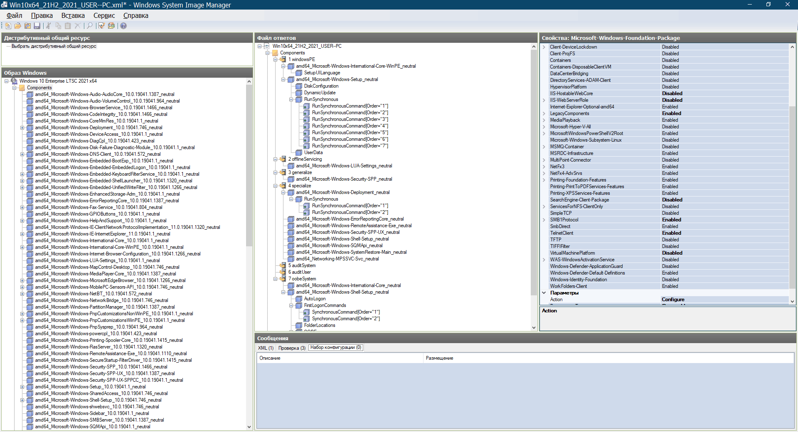Select the SetupUILanguage tree node
Image resolution: width=798 pixels, height=432 pixels.
pos(322,73)
